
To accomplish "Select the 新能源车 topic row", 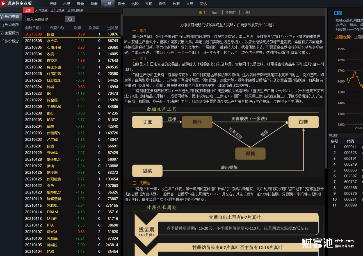I will 72,133.
